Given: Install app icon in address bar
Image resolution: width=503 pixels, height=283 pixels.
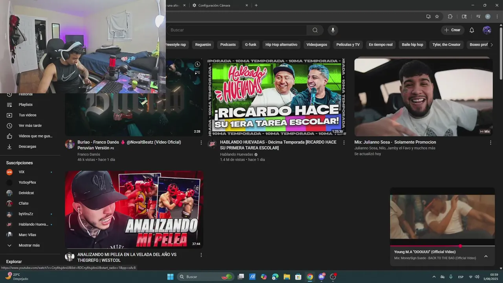Looking at the screenshot, I should (x=428, y=17).
